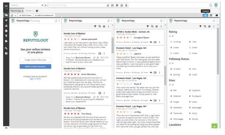Click the filter panel vertical scrollbar

coord(218,51)
